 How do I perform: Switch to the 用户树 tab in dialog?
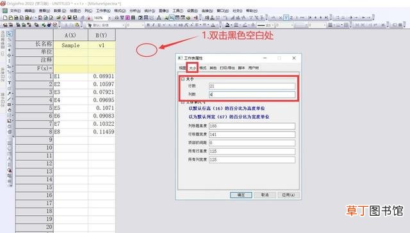(x=254, y=68)
